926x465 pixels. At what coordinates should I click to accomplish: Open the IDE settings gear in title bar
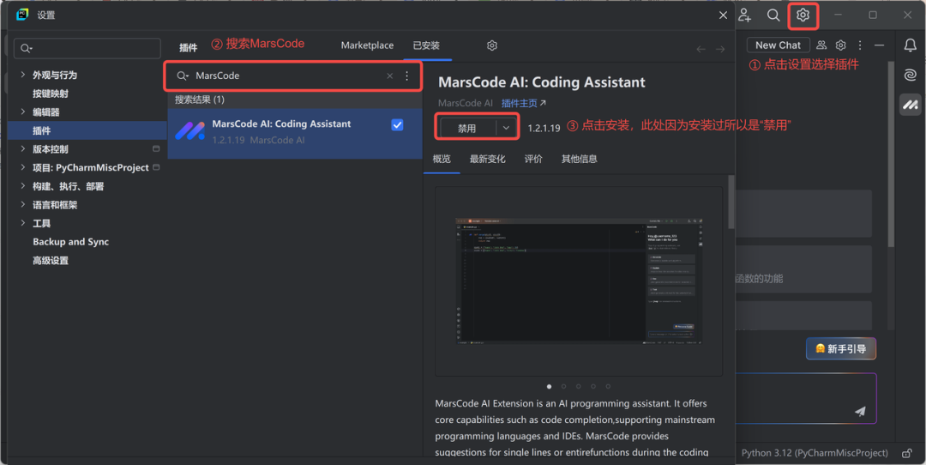point(803,15)
